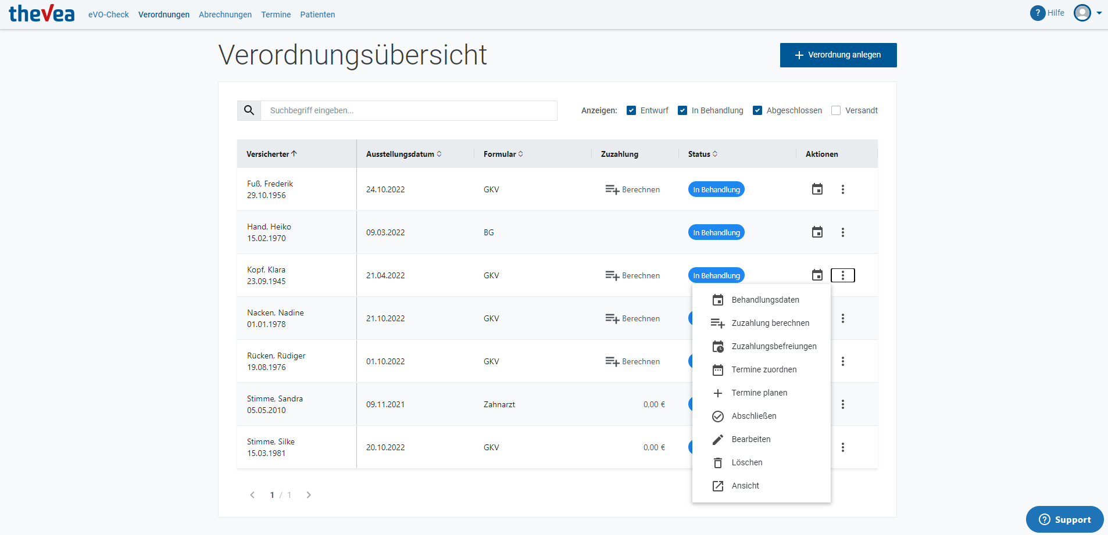Open eVO-Check navigation tab
Viewport: 1108px width, 535px height.
109,15
